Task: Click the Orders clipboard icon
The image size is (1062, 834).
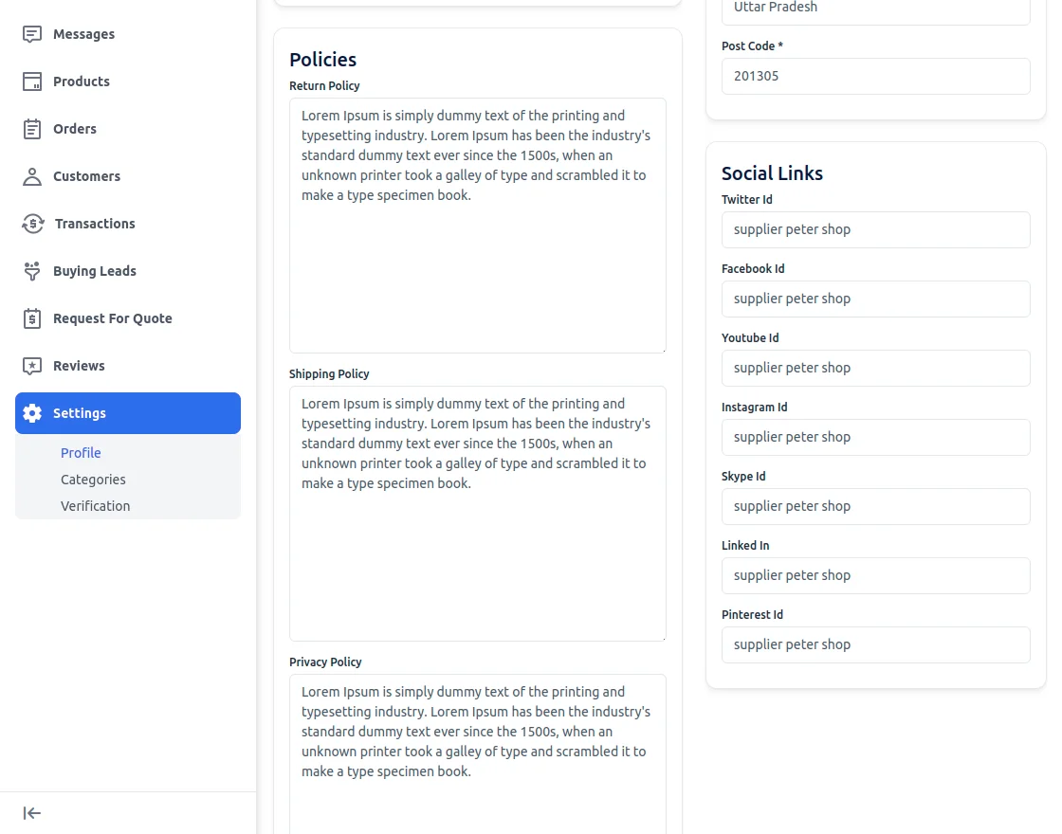Action: tap(32, 129)
